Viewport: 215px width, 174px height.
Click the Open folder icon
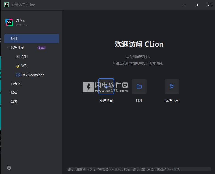tap(139, 86)
